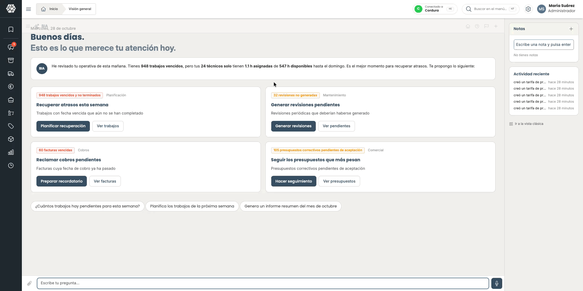This screenshot has height=291, width=583.
Task: Attach a file with the paperclip icon
Action: coord(29,283)
